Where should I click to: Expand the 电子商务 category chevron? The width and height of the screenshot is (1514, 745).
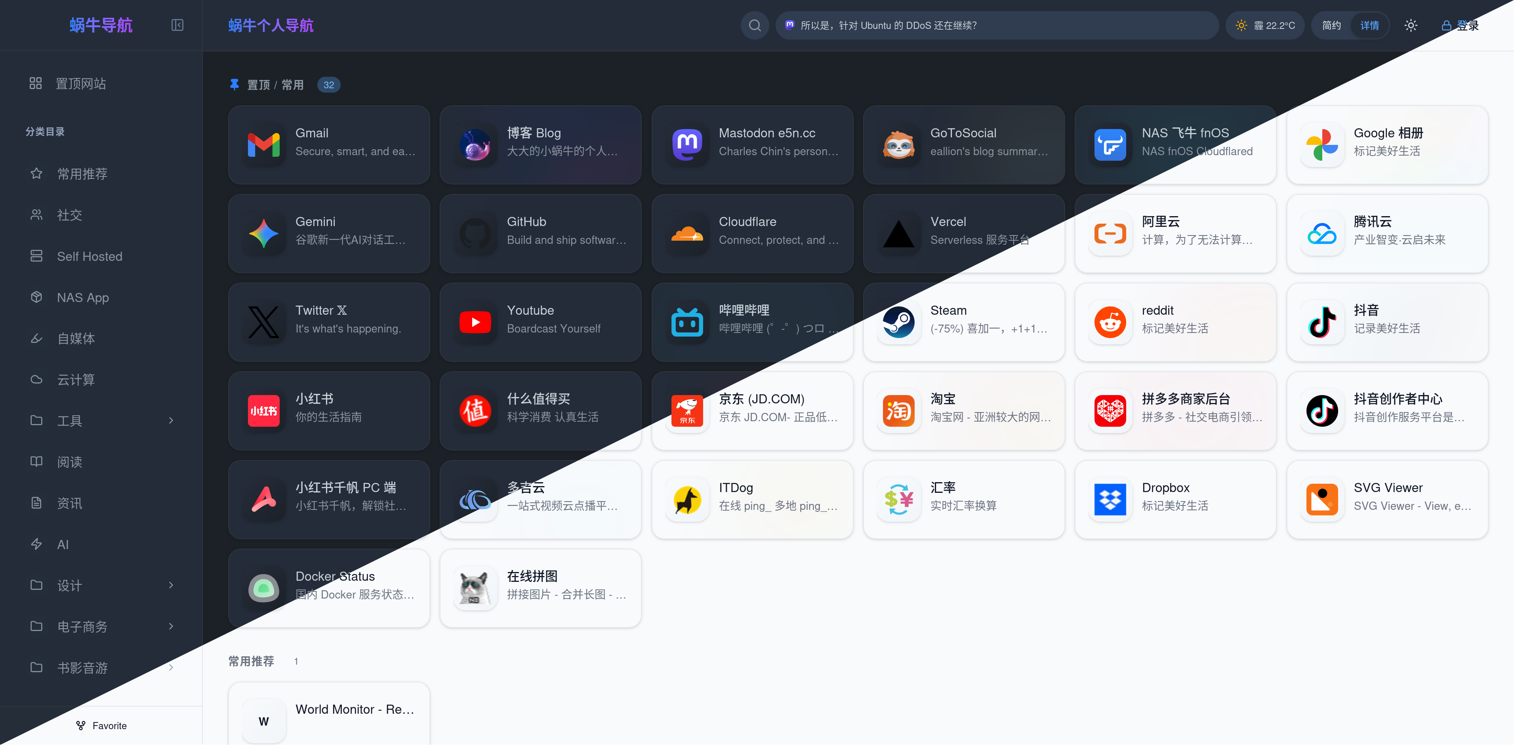tap(171, 626)
